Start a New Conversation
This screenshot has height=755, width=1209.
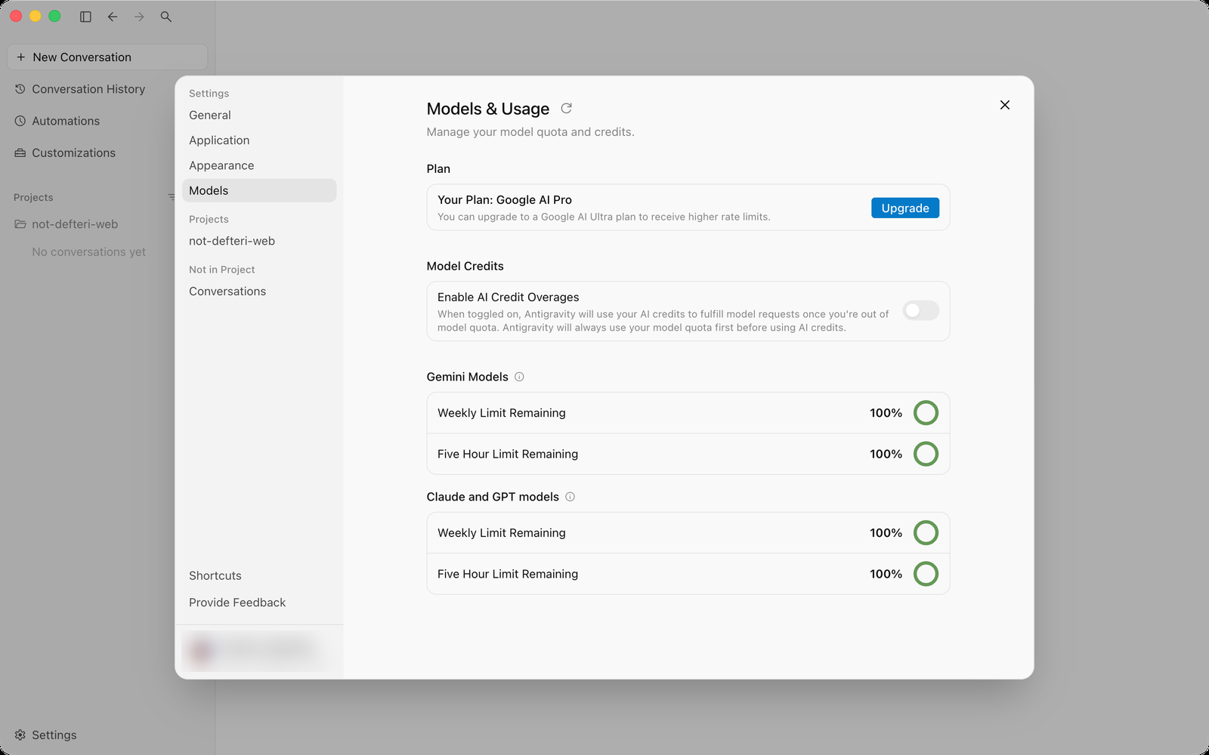click(107, 57)
